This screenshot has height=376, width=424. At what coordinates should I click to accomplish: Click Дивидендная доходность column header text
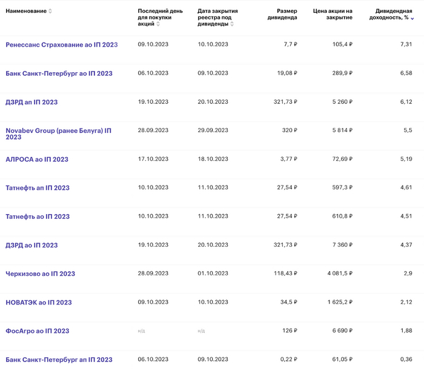pos(390,15)
